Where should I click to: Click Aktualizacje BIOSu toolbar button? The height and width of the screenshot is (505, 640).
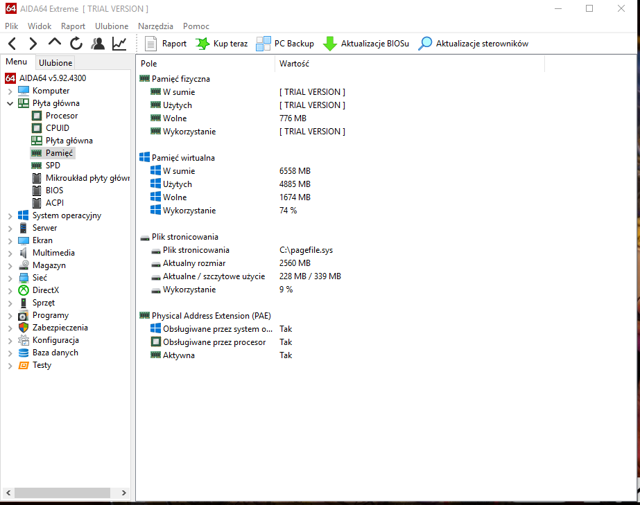(x=366, y=43)
